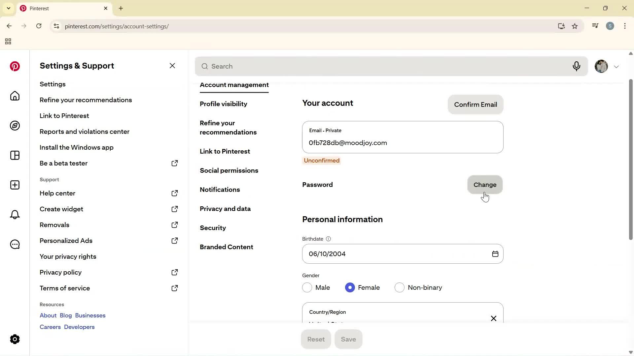Select the Female gender radio button
This screenshot has height=356, width=634.
(350, 287)
